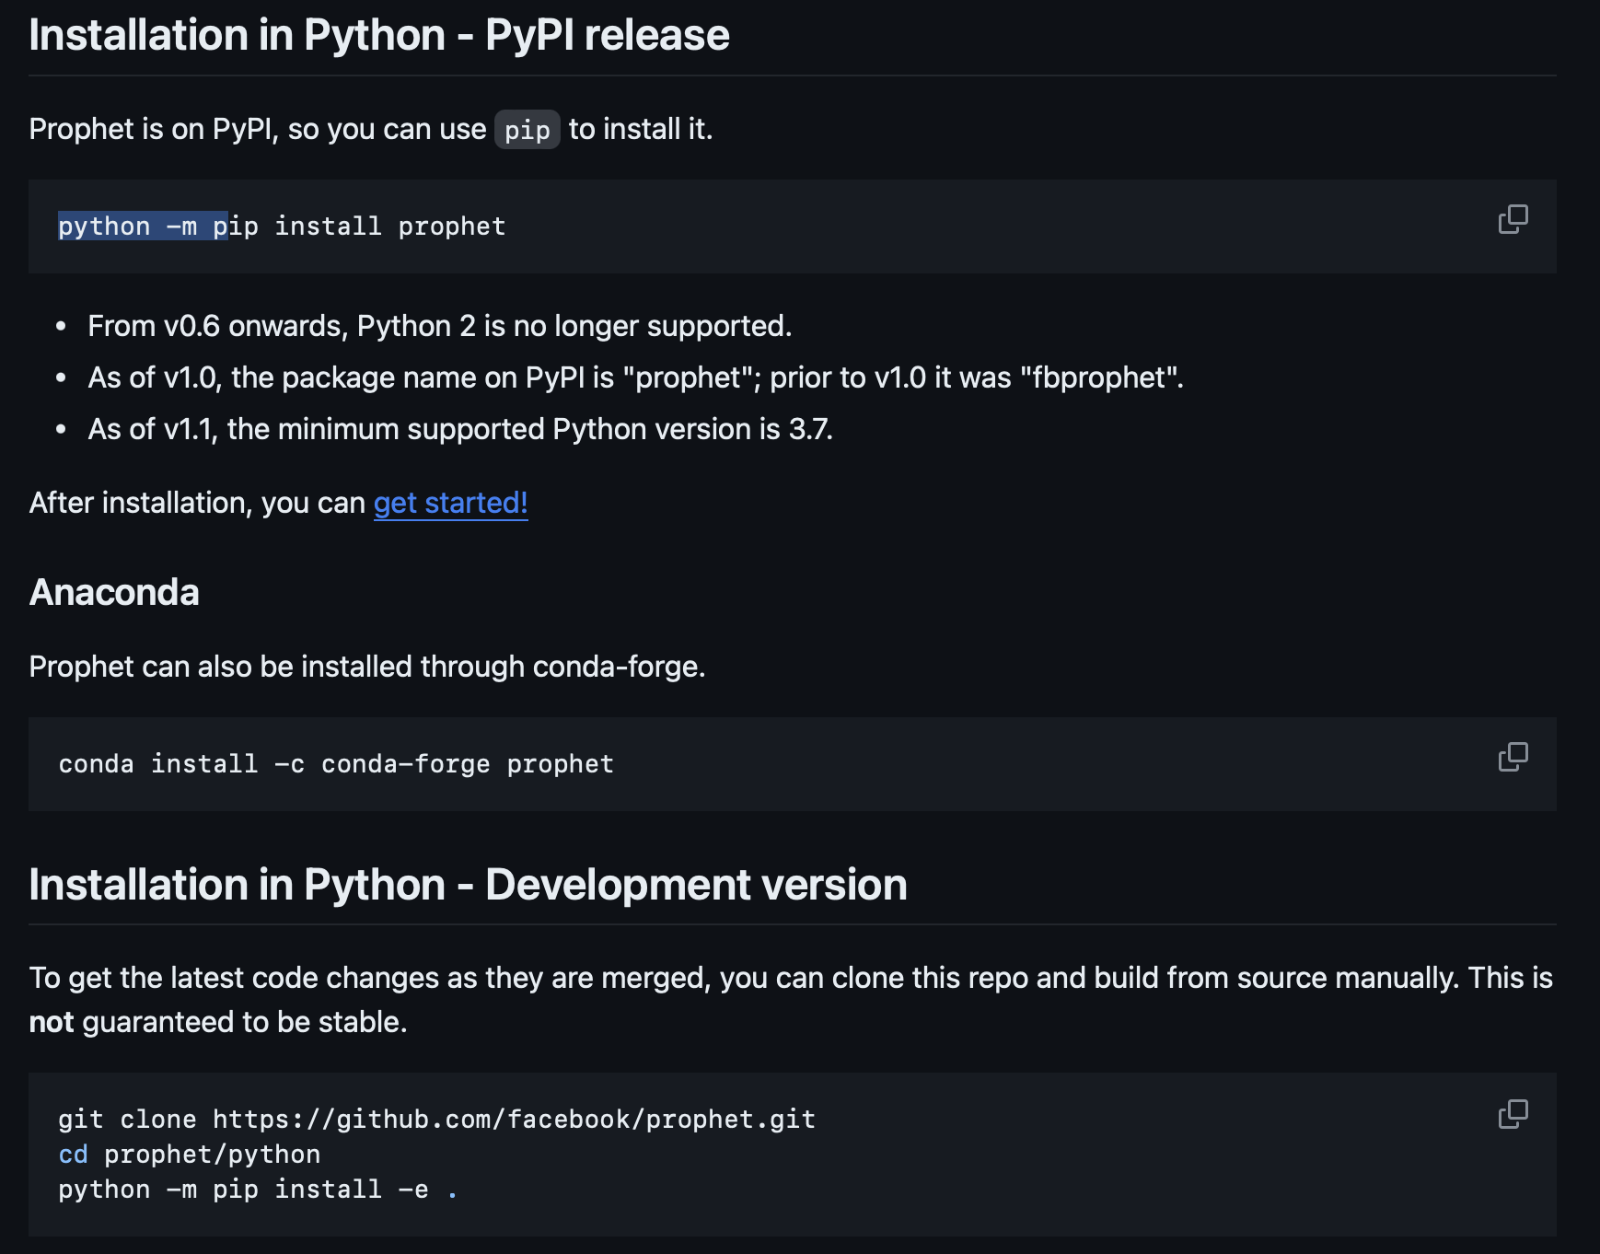Click the bold word 'not' in the stability note
Screen dimensions: 1600x1254
pos(52,1022)
